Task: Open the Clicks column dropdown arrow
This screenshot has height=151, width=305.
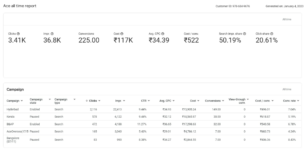Action: [99, 101]
